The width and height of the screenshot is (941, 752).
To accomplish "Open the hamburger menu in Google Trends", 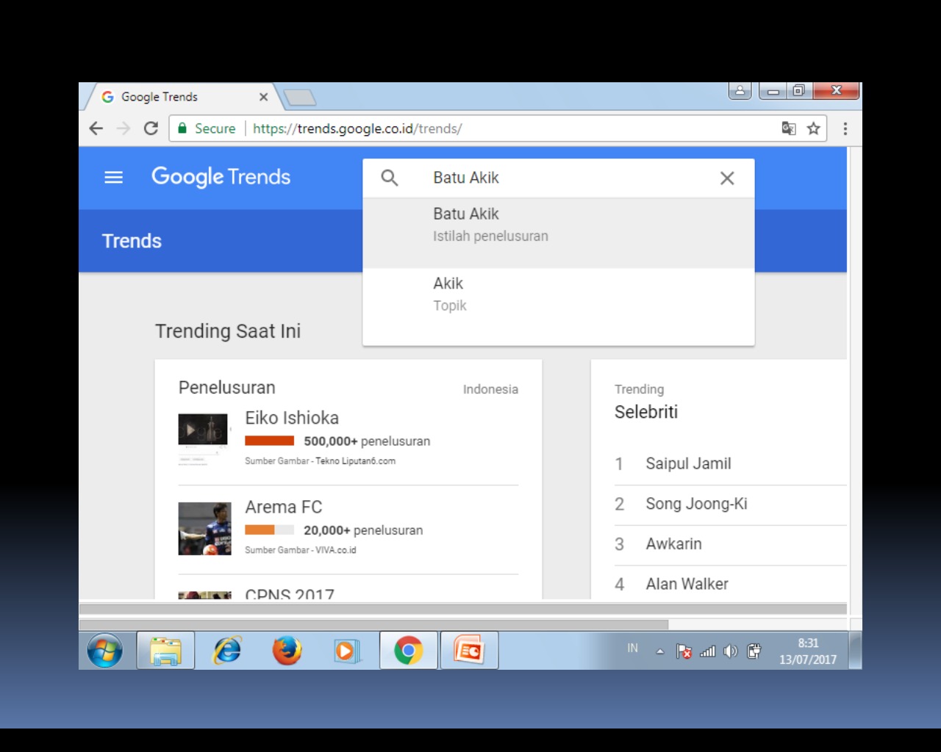I will pos(113,177).
